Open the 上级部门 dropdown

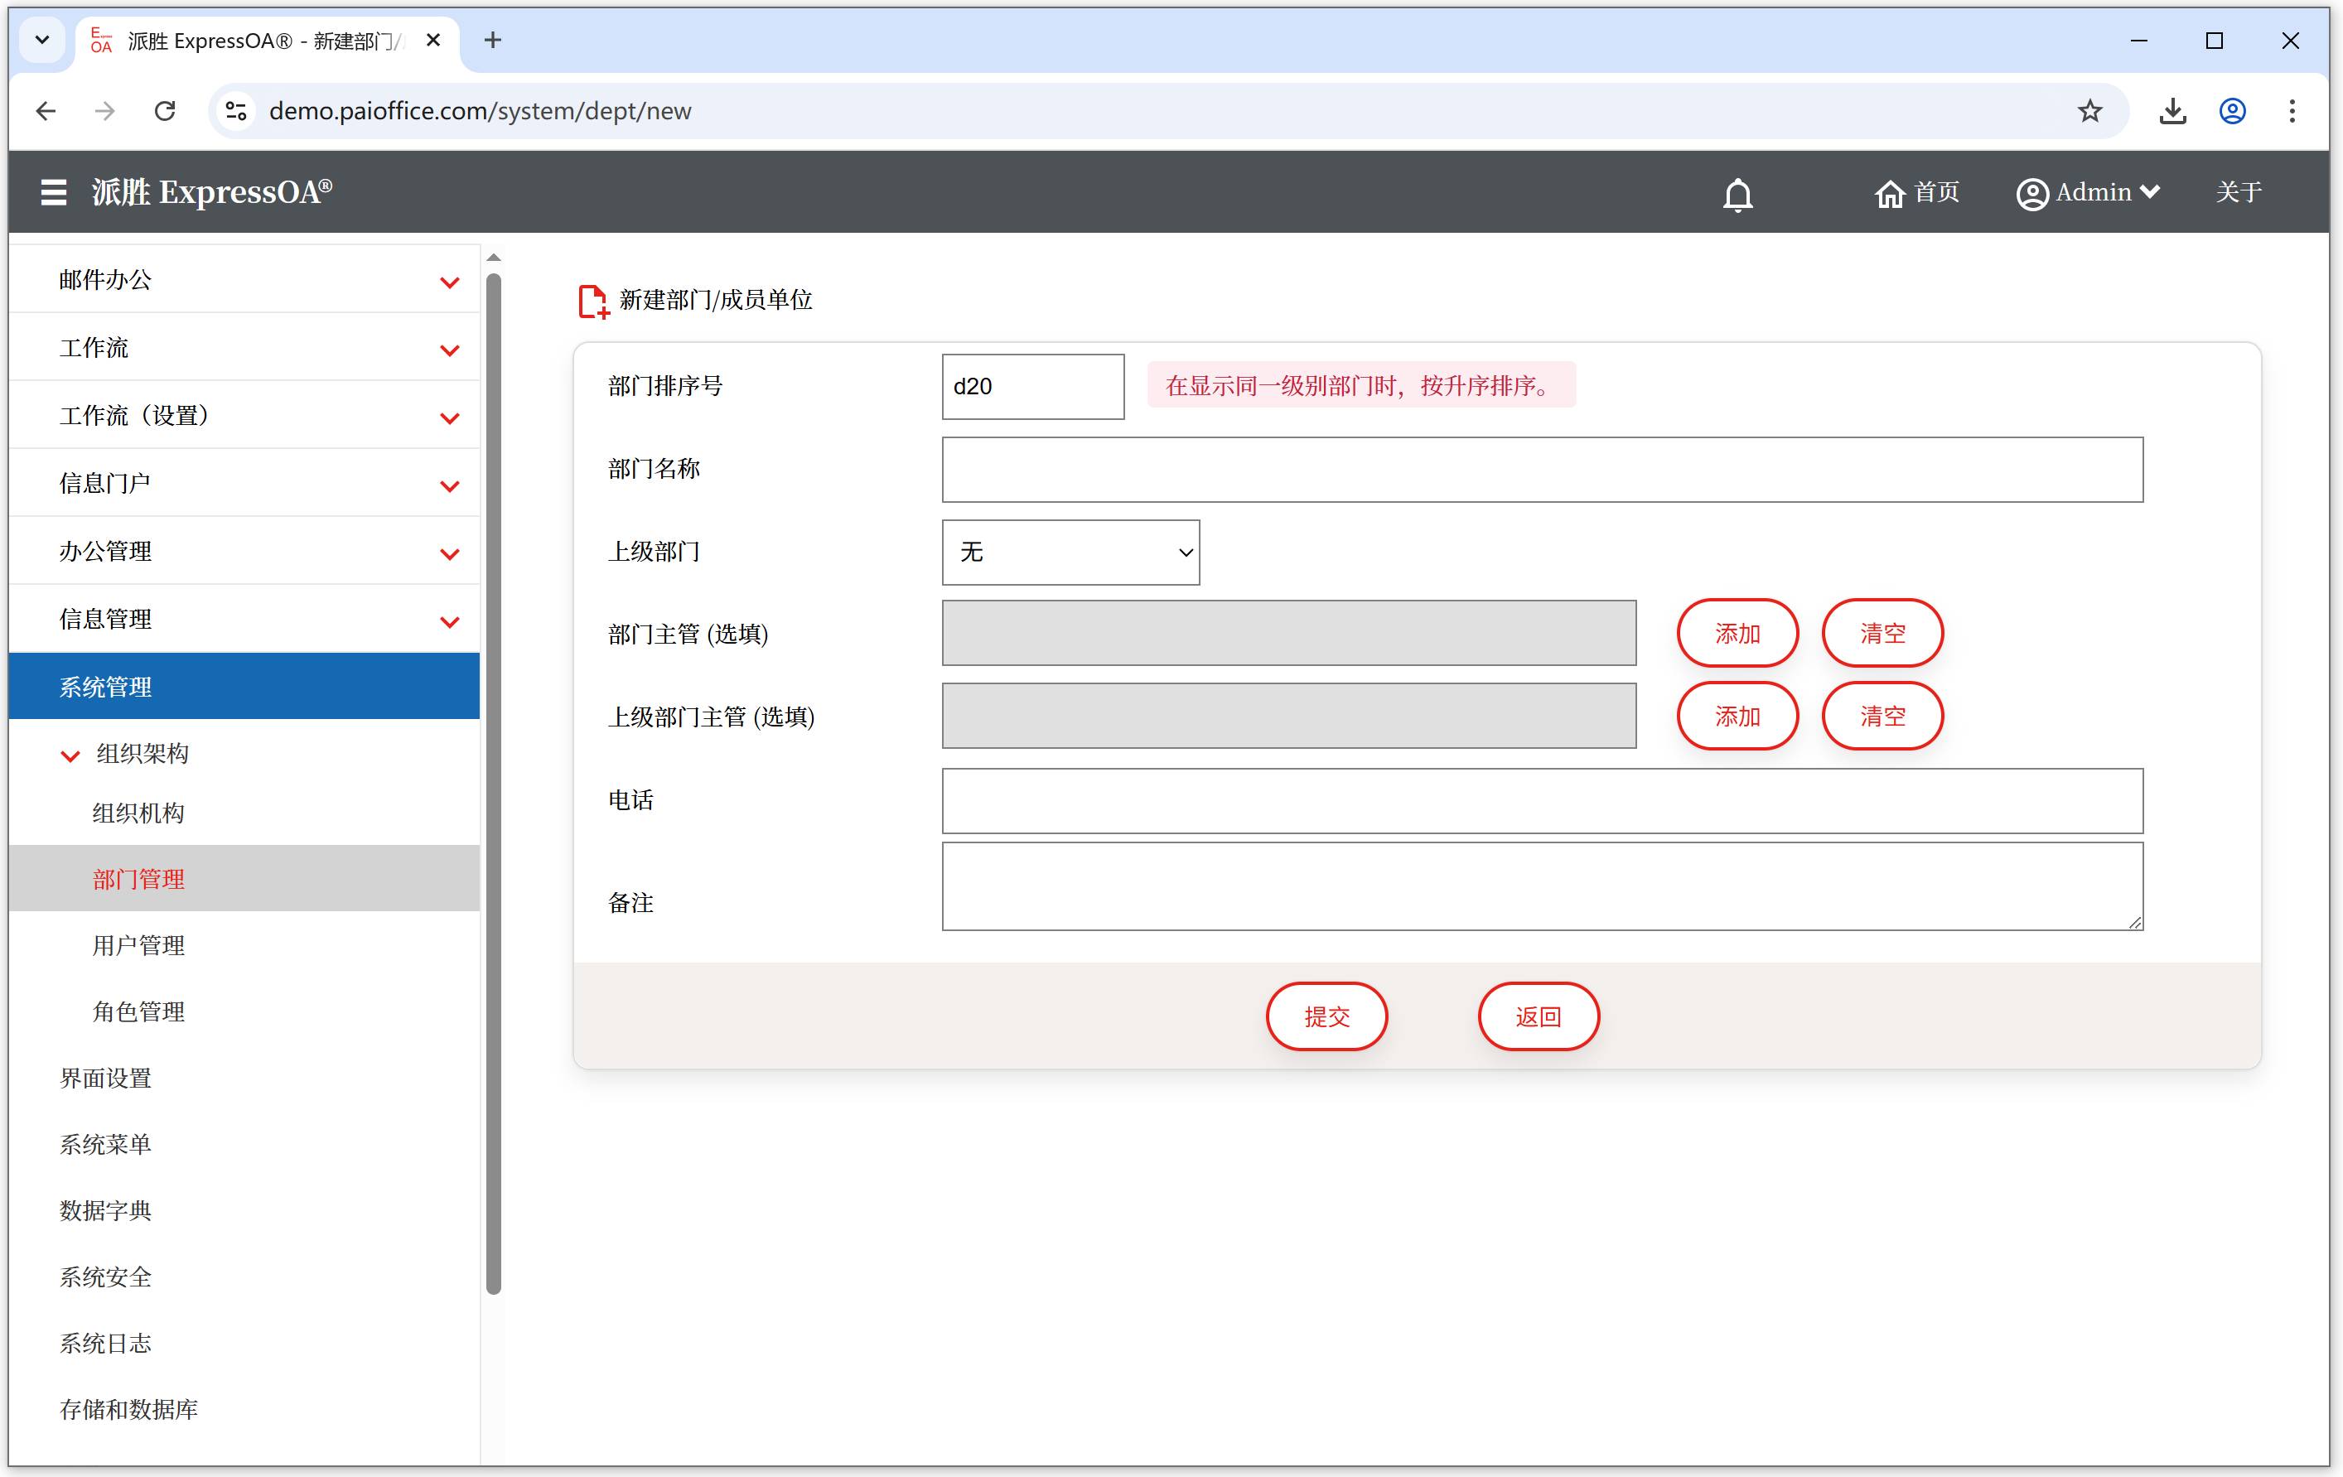click(x=1070, y=552)
